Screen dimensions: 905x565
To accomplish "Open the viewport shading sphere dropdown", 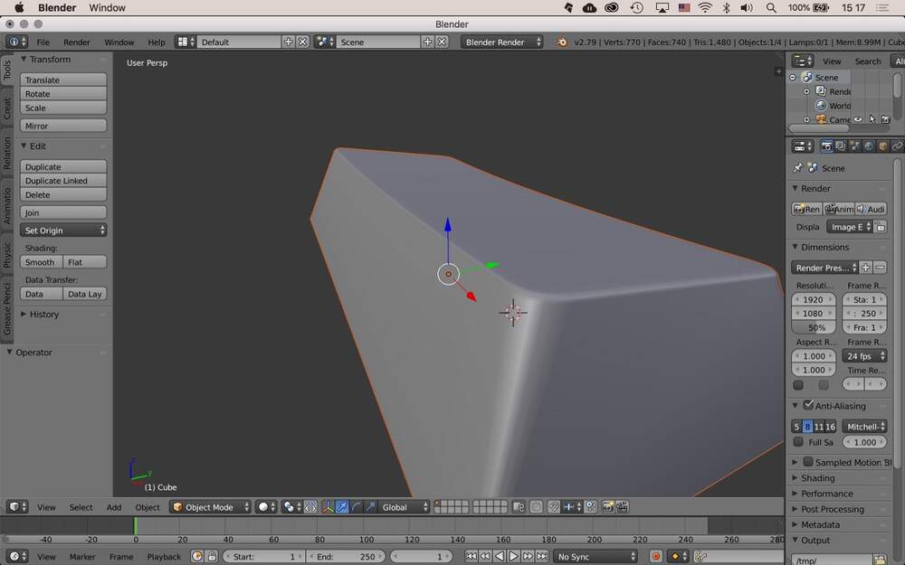I will pyautogui.click(x=267, y=507).
